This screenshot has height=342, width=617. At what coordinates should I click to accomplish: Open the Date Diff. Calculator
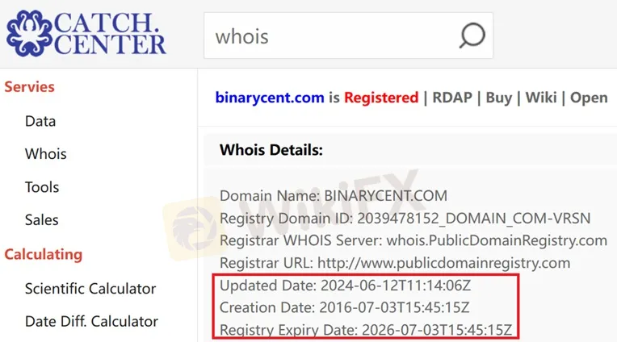(91, 322)
